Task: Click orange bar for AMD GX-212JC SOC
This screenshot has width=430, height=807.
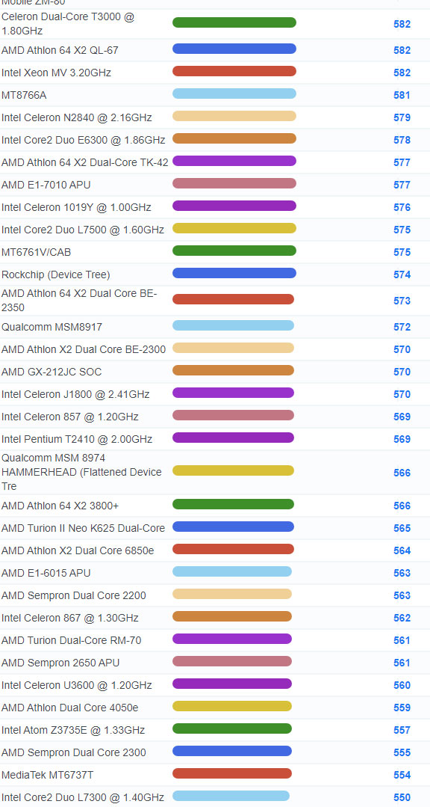Action: pyautogui.click(x=233, y=370)
